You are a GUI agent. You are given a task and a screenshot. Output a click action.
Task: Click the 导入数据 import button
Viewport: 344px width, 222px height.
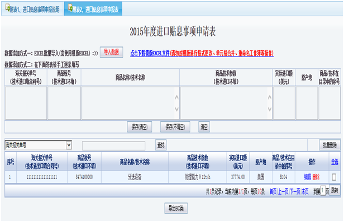[112, 52]
